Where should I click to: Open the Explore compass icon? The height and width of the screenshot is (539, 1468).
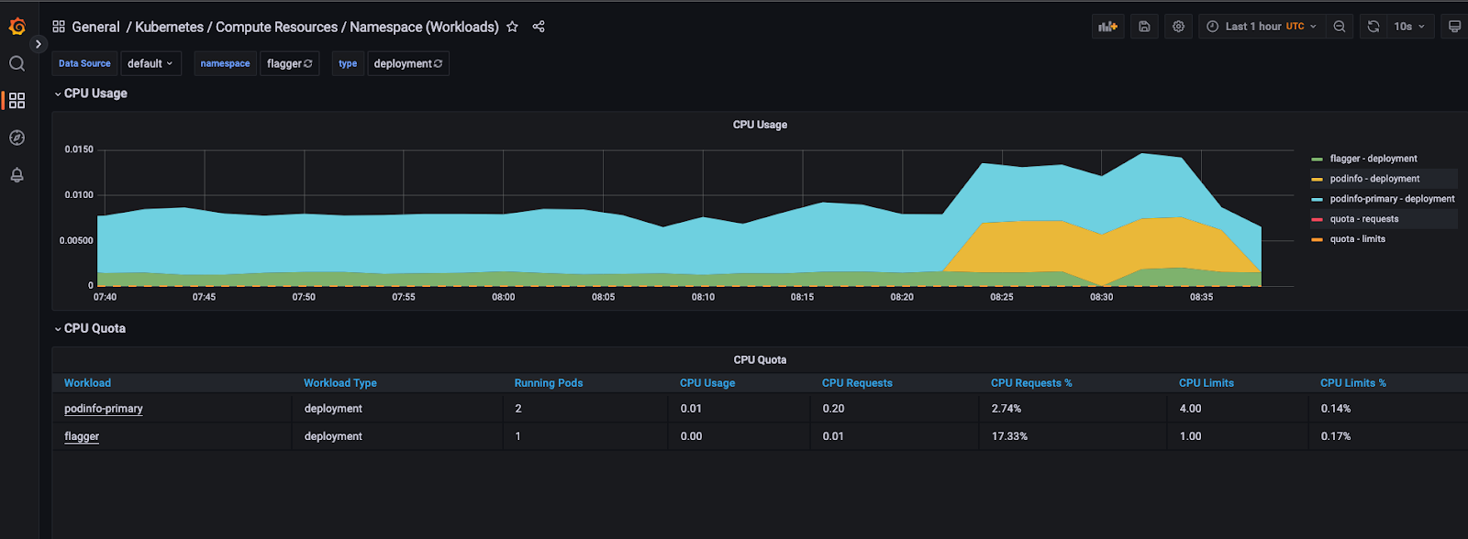click(x=17, y=137)
